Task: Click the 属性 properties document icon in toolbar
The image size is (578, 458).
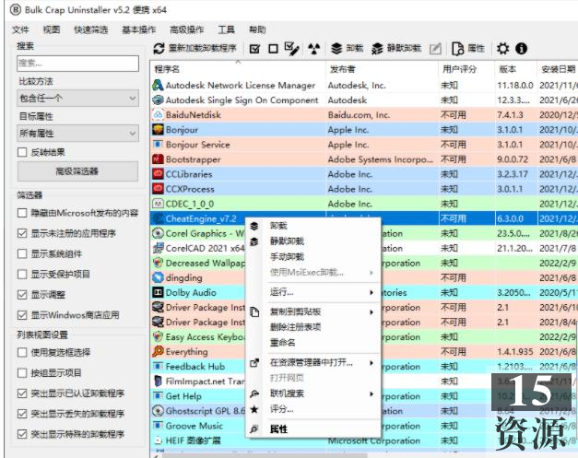Action: 457,48
